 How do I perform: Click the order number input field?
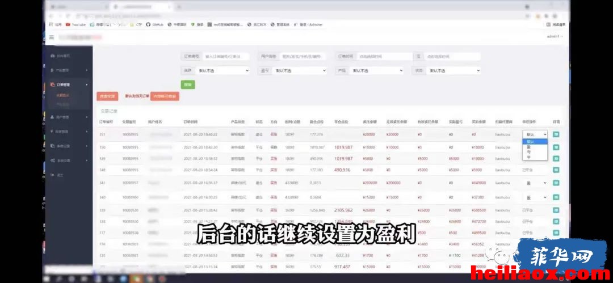(226, 56)
